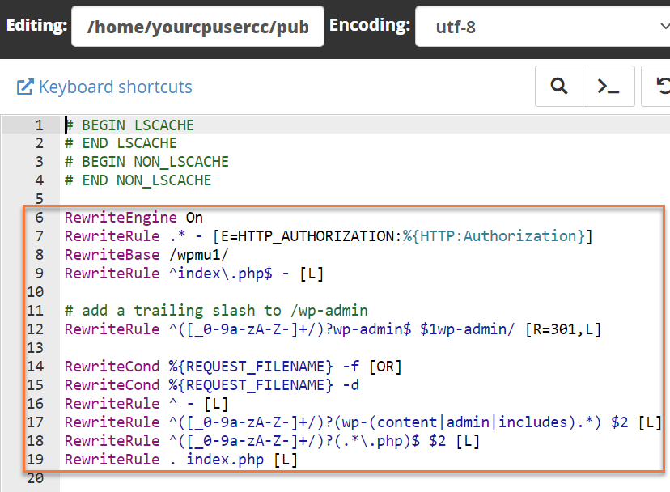The height and width of the screenshot is (492, 670).
Task: Click the RewriteCond line ending with -d
Action: point(212,385)
